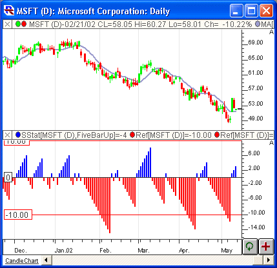Click the -6.00 indicator axis label
This screenshot has width=277, height=268.
pyautogui.click(x=255, y=198)
